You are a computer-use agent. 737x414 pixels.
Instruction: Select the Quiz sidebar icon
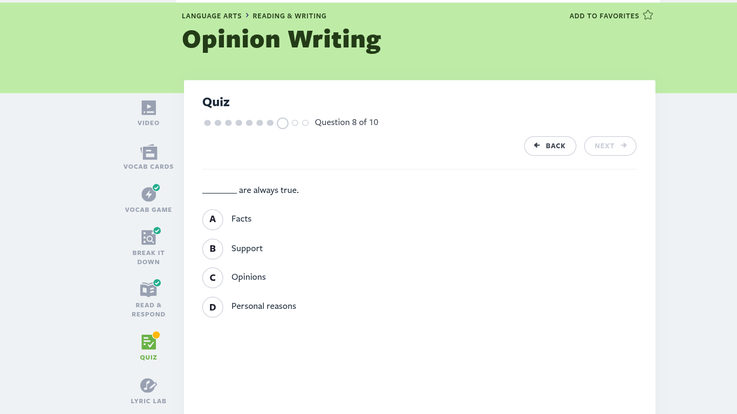point(148,342)
